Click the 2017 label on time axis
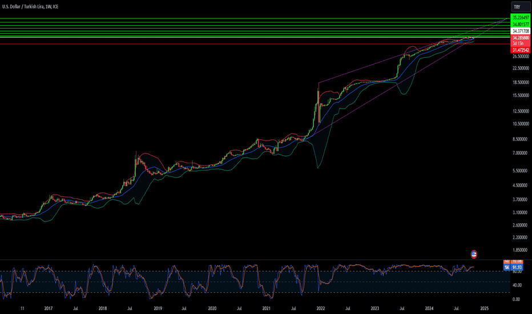 click(x=49, y=308)
